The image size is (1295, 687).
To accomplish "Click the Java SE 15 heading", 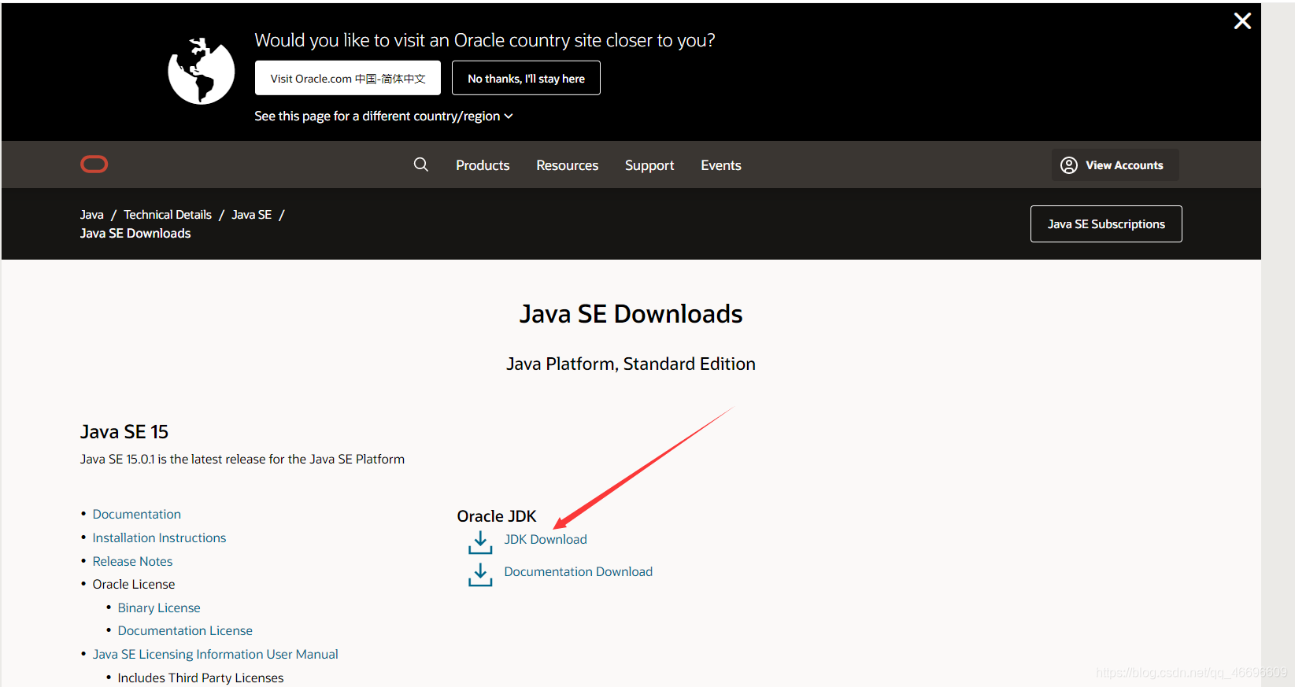I will (124, 432).
